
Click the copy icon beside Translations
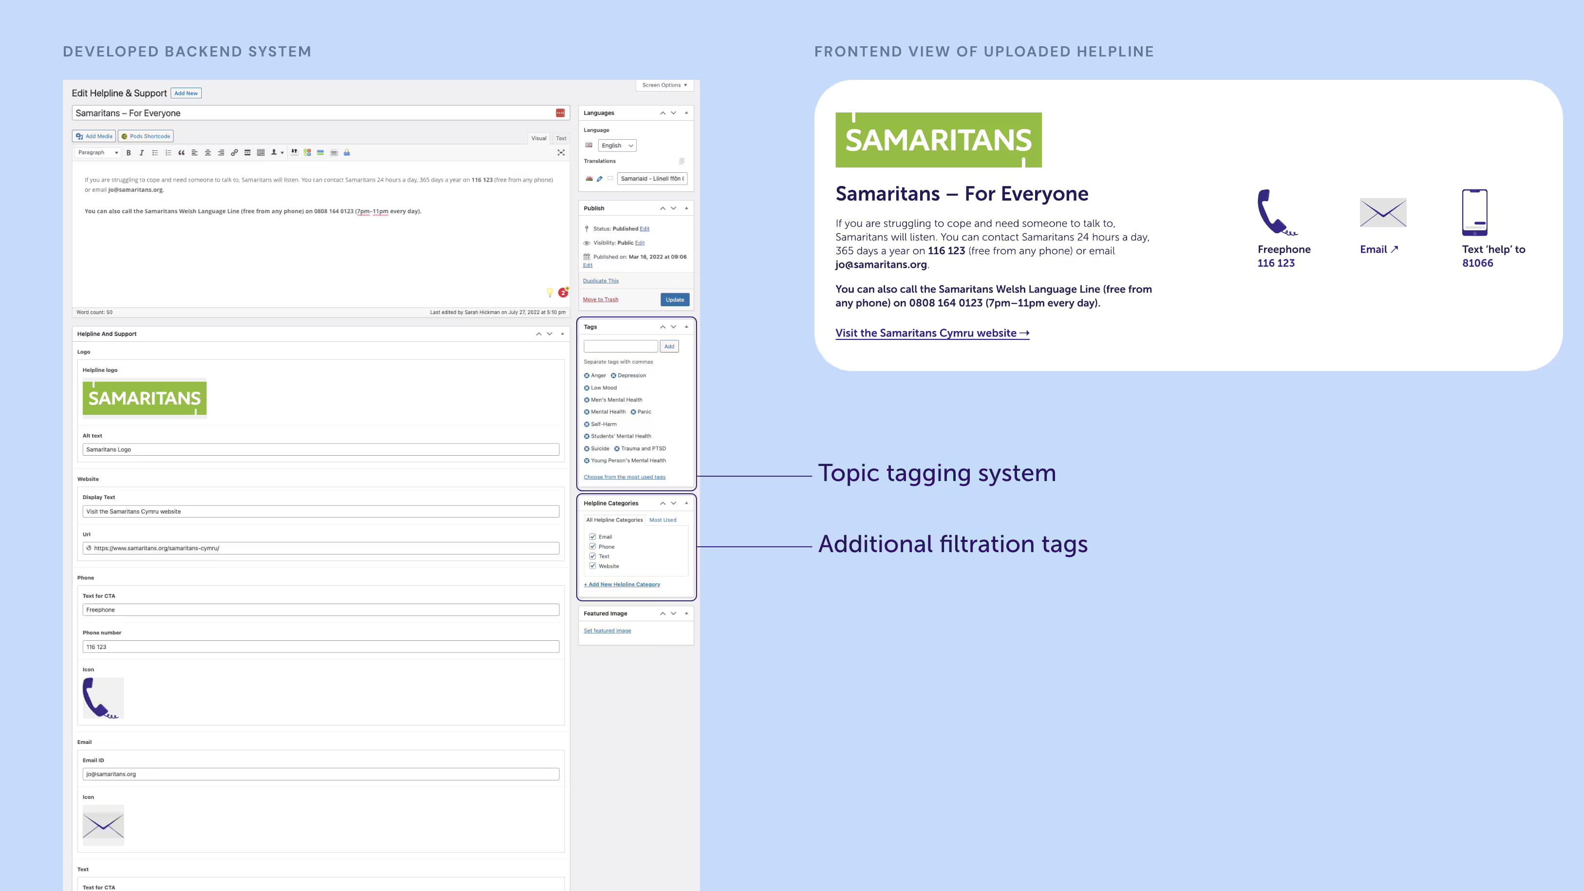[681, 161]
